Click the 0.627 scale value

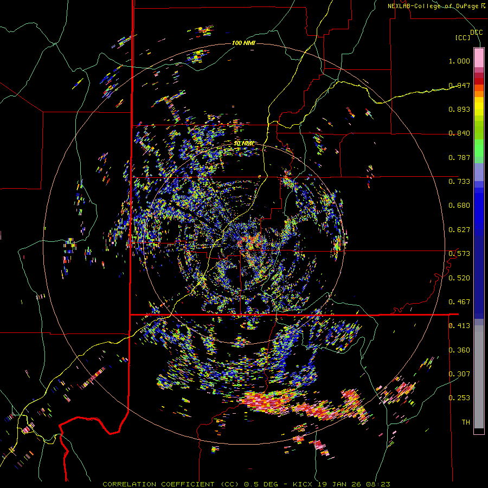click(x=459, y=230)
